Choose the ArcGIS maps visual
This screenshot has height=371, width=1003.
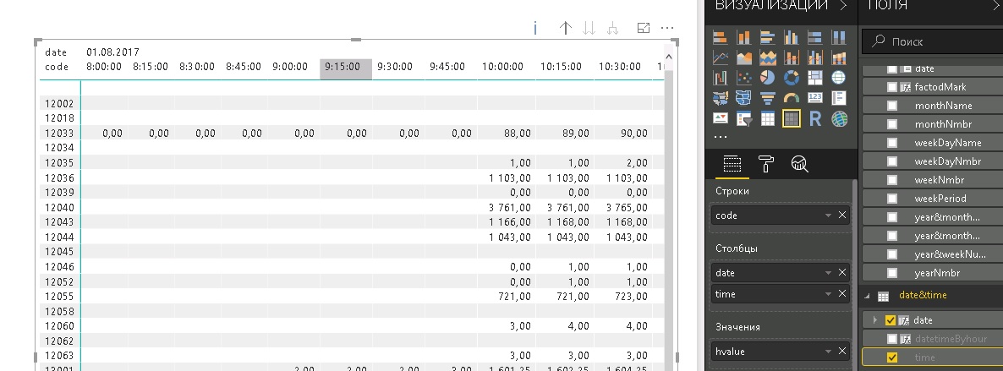839,118
